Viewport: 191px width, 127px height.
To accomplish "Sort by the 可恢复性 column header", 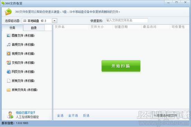I will 180,27.
